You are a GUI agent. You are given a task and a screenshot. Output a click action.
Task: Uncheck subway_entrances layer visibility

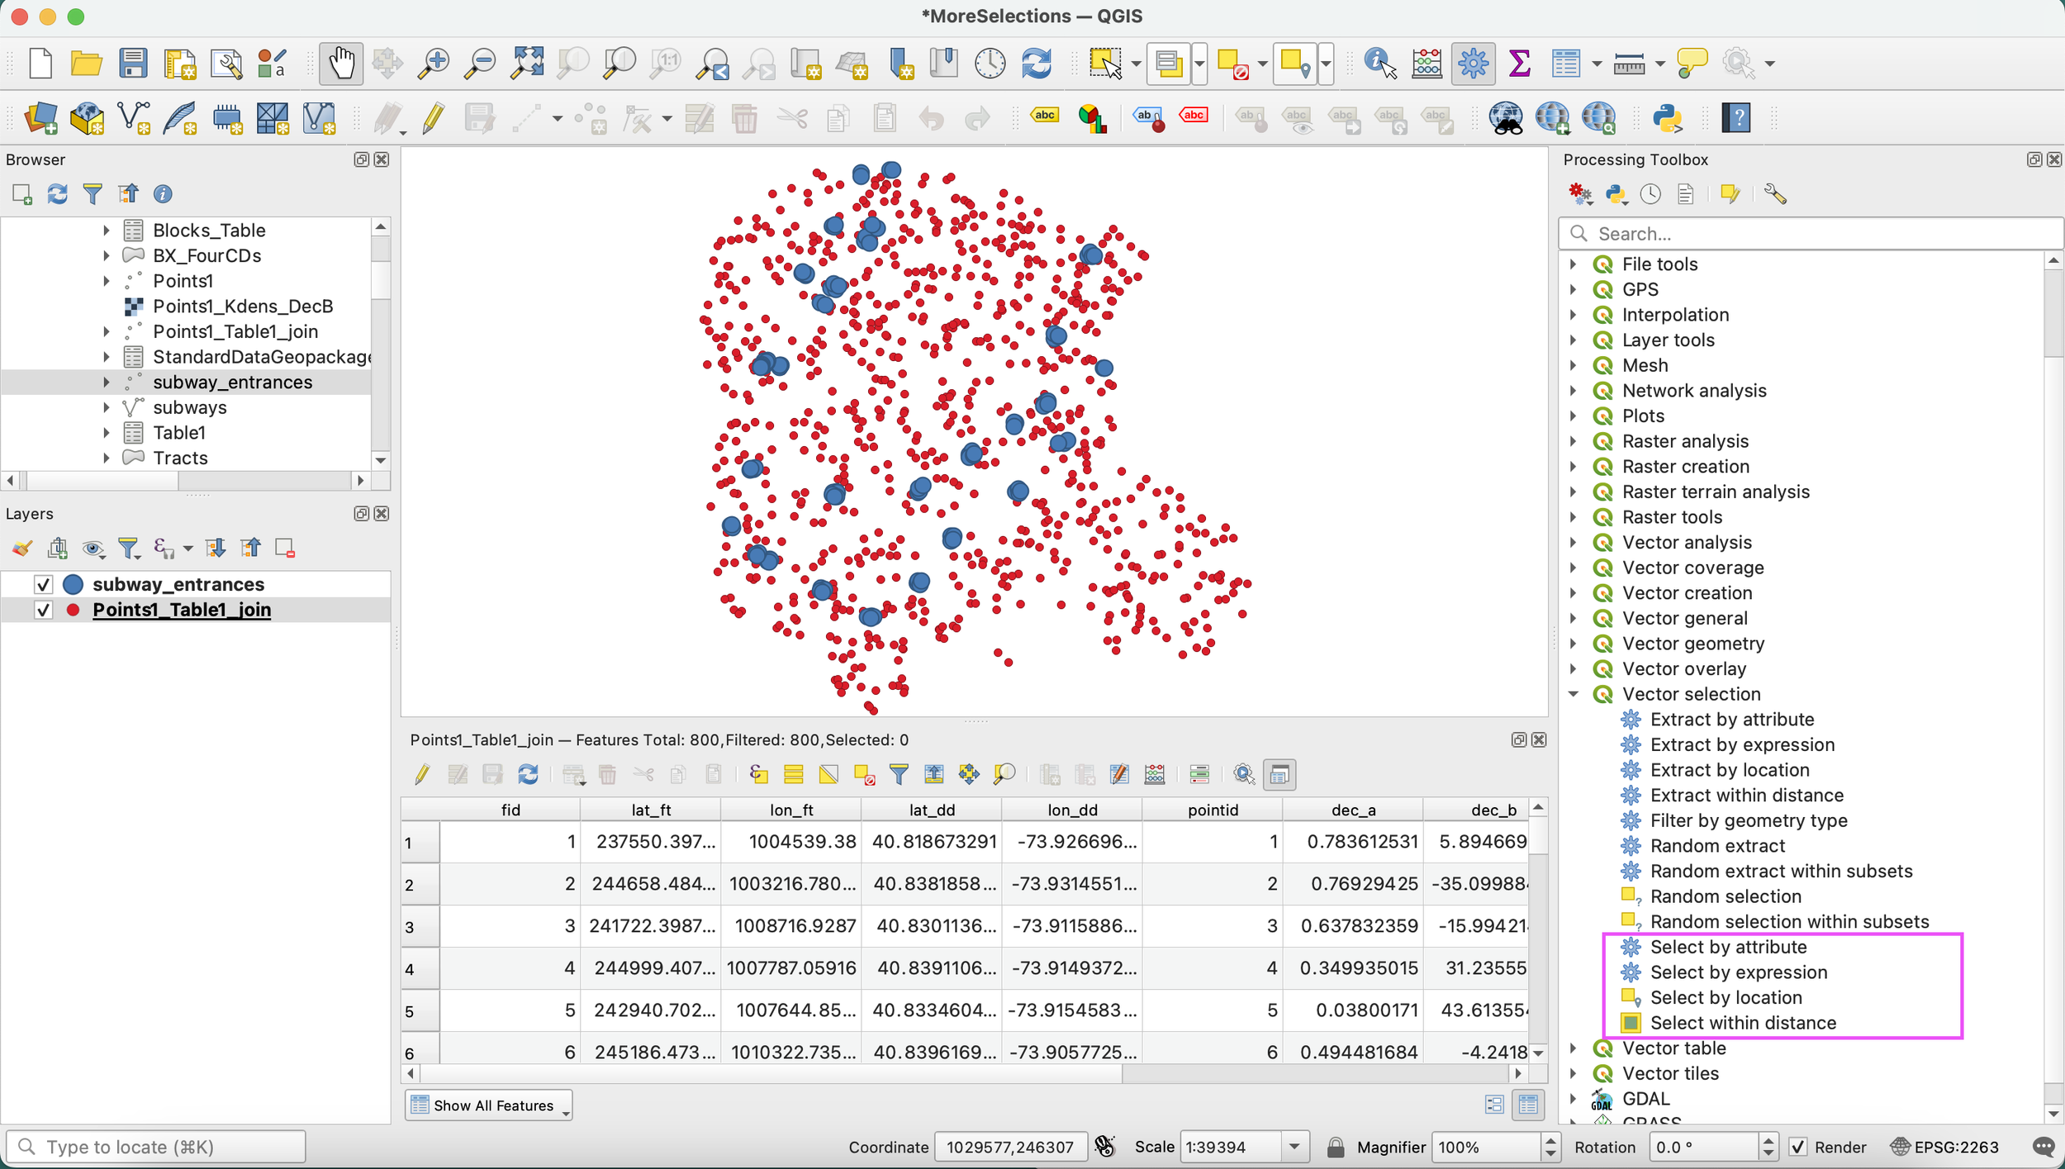(44, 585)
